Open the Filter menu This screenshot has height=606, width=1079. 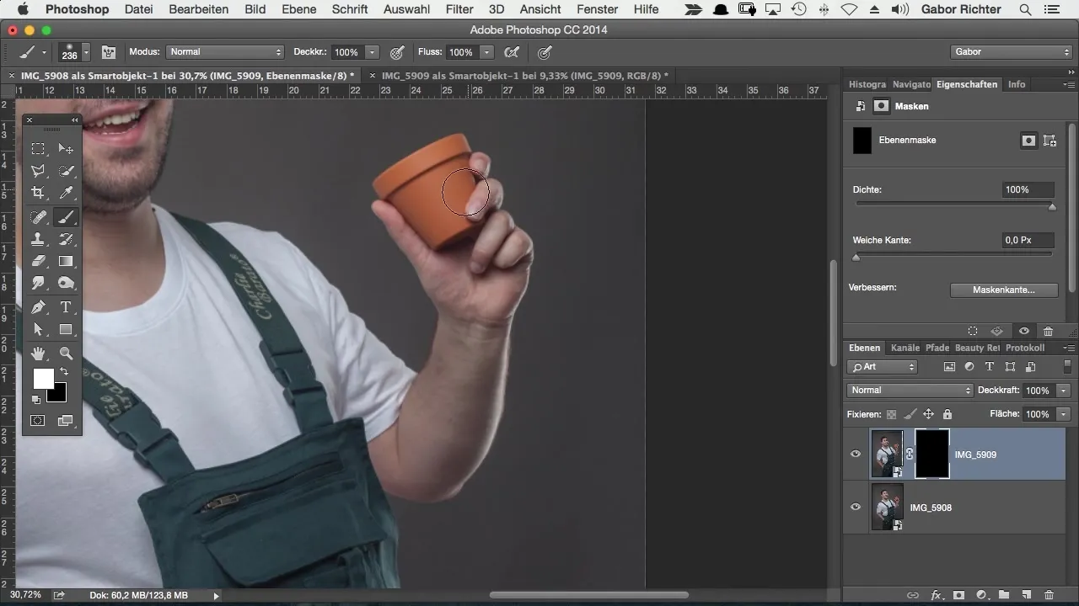459,9
